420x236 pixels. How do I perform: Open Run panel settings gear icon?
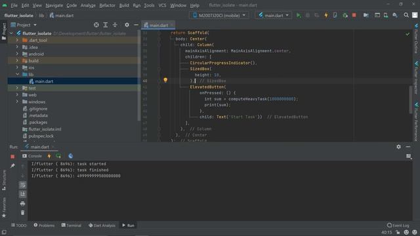(x=398, y=147)
